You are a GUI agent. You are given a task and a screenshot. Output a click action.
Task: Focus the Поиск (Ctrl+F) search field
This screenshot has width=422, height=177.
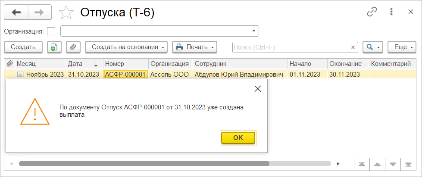(x=290, y=47)
